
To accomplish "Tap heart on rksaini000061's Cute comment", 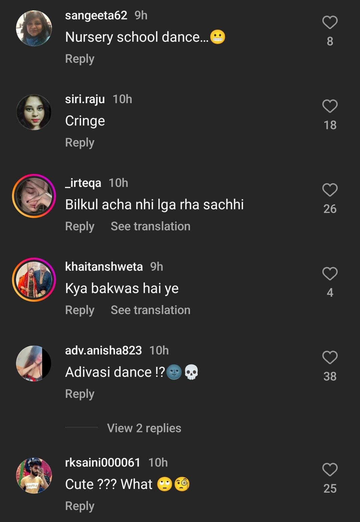I will pos(330,470).
